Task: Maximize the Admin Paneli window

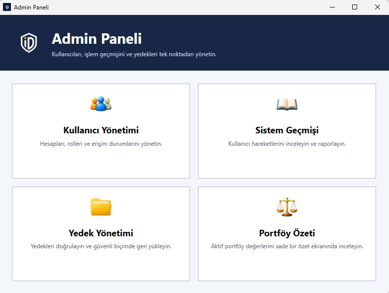Action: click(355, 7)
